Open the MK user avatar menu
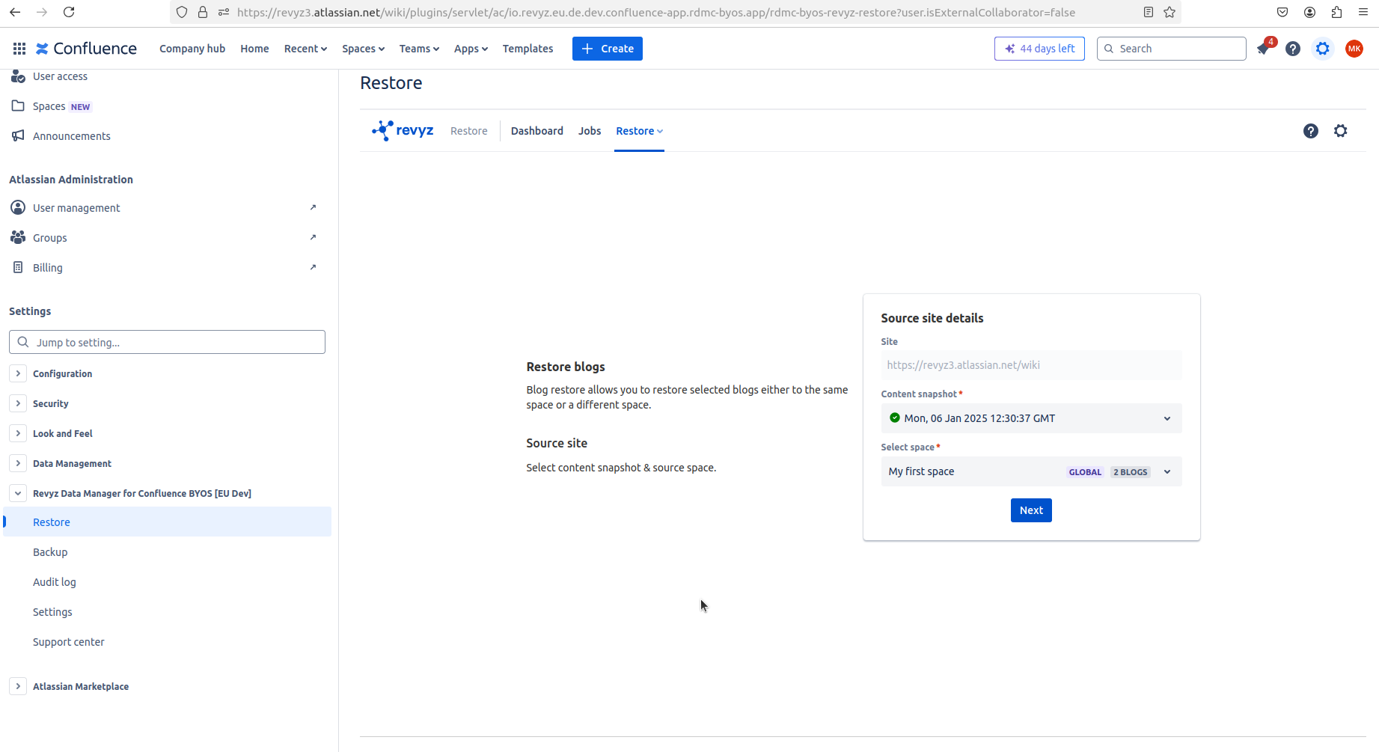This screenshot has height=752, width=1379. coord(1354,49)
